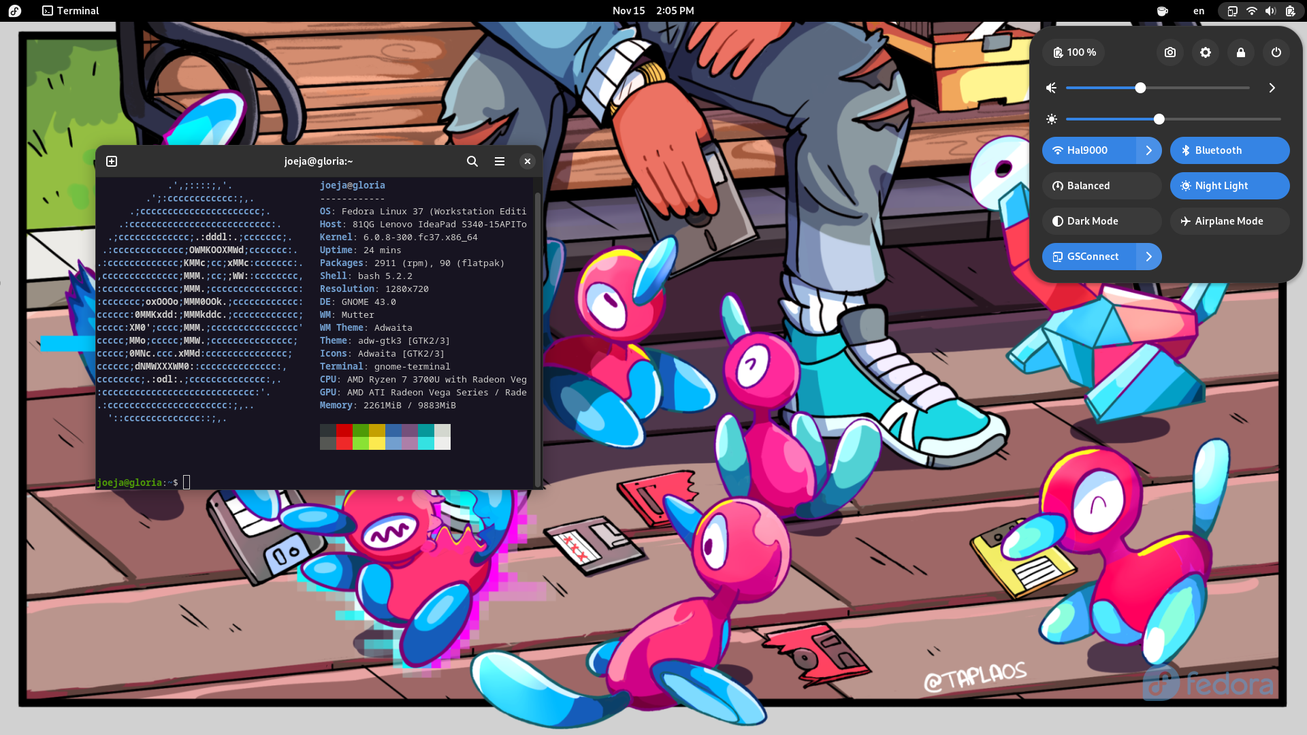Click Bluetooth quick settings button

point(1227,150)
